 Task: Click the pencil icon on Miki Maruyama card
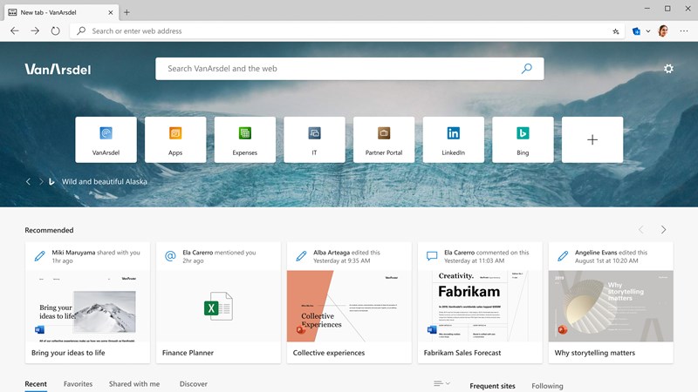[x=39, y=256]
